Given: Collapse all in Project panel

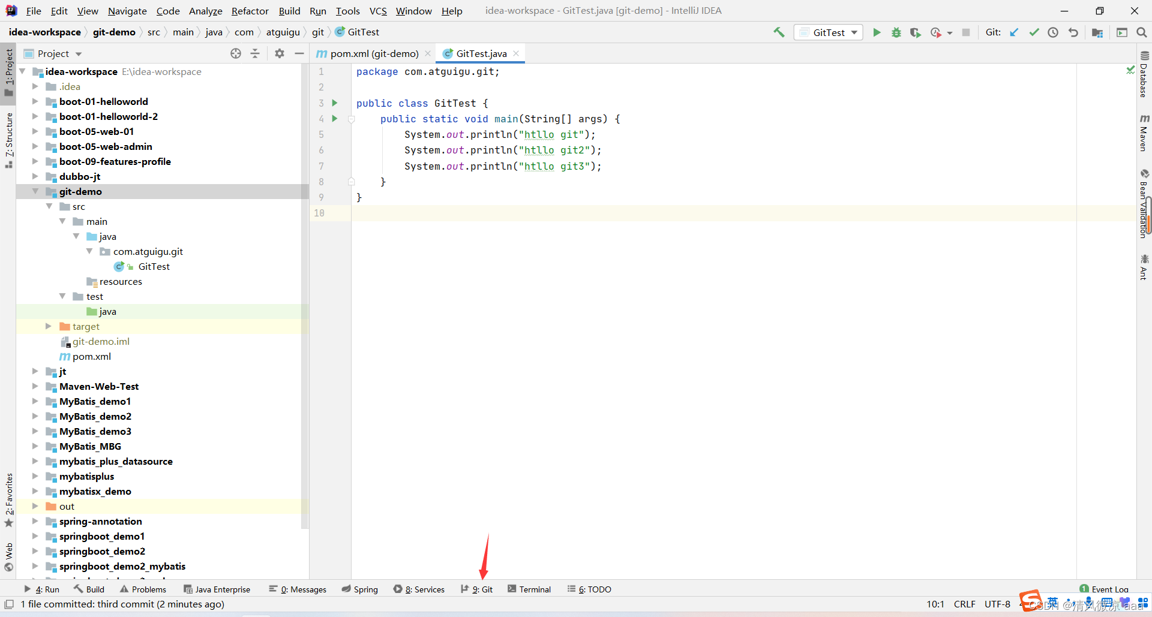Looking at the screenshot, I should pyautogui.click(x=255, y=53).
